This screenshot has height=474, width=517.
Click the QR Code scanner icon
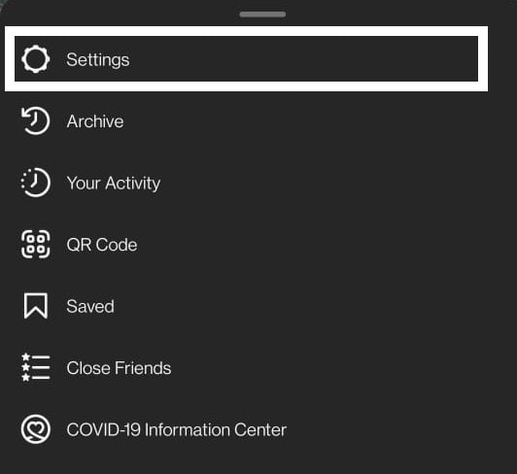pos(36,244)
